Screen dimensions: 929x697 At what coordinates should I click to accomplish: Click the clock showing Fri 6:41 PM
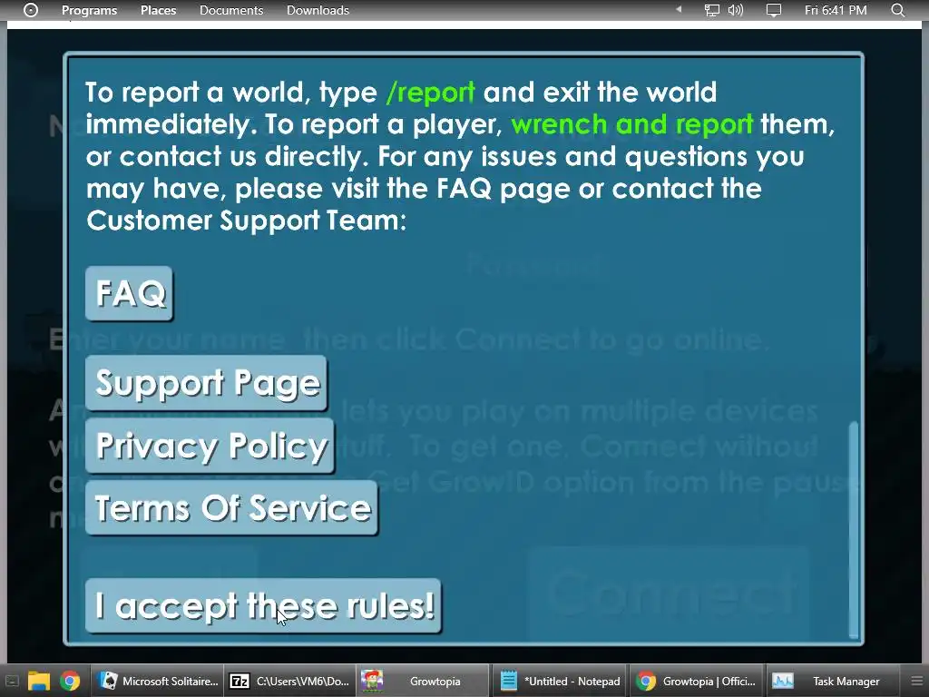tap(836, 10)
